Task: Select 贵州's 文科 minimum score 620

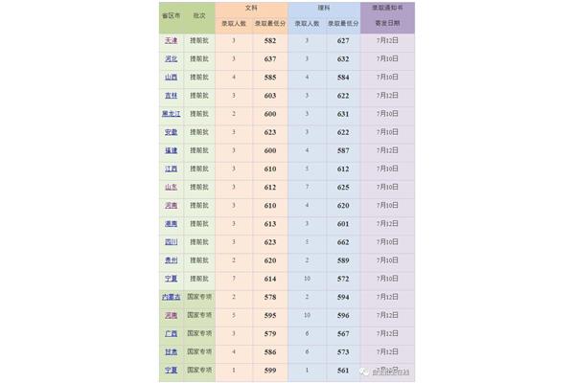Action: click(270, 260)
